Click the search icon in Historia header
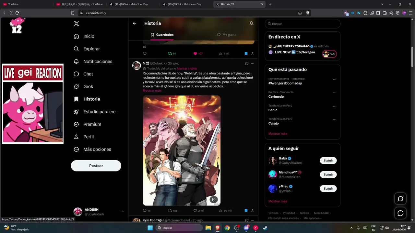 (x=252, y=23)
